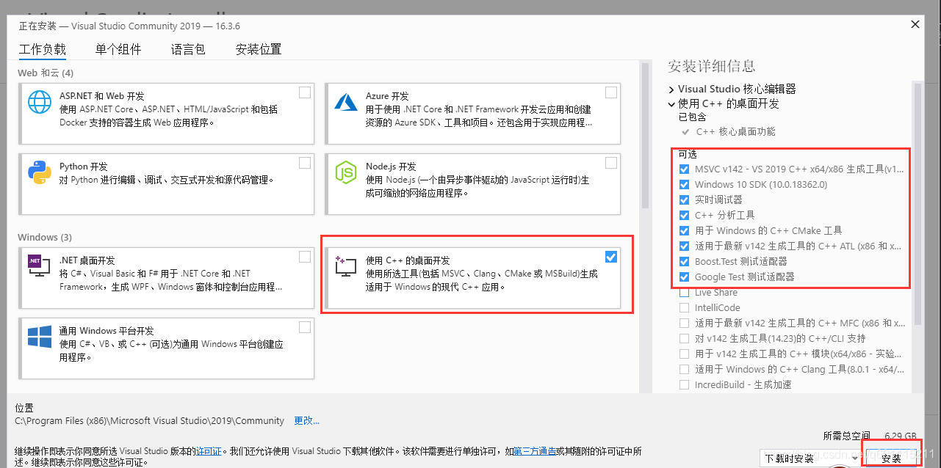Enable the Live Share optional component
This screenshot has width=941, height=468.
(685, 292)
